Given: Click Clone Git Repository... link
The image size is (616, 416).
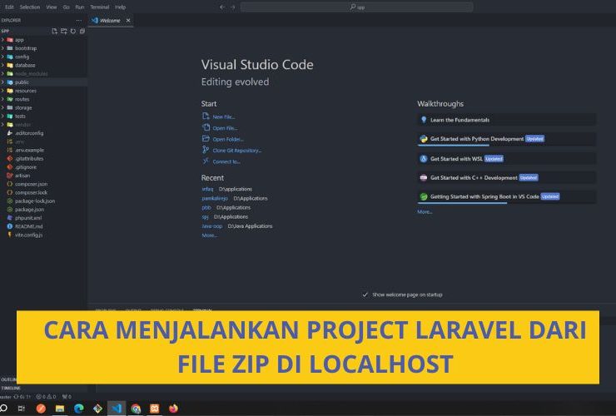Looking at the screenshot, I should (x=237, y=151).
